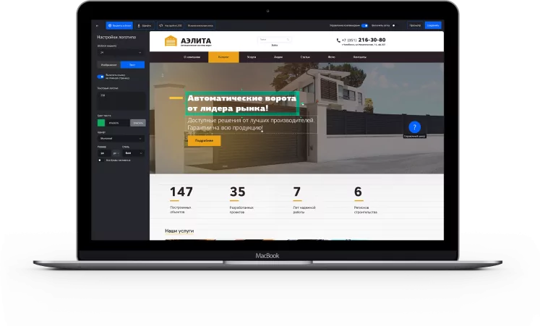Switch to the Текст tab in logo settings
This screenshot has width=540, height=326.
[132, 65]
